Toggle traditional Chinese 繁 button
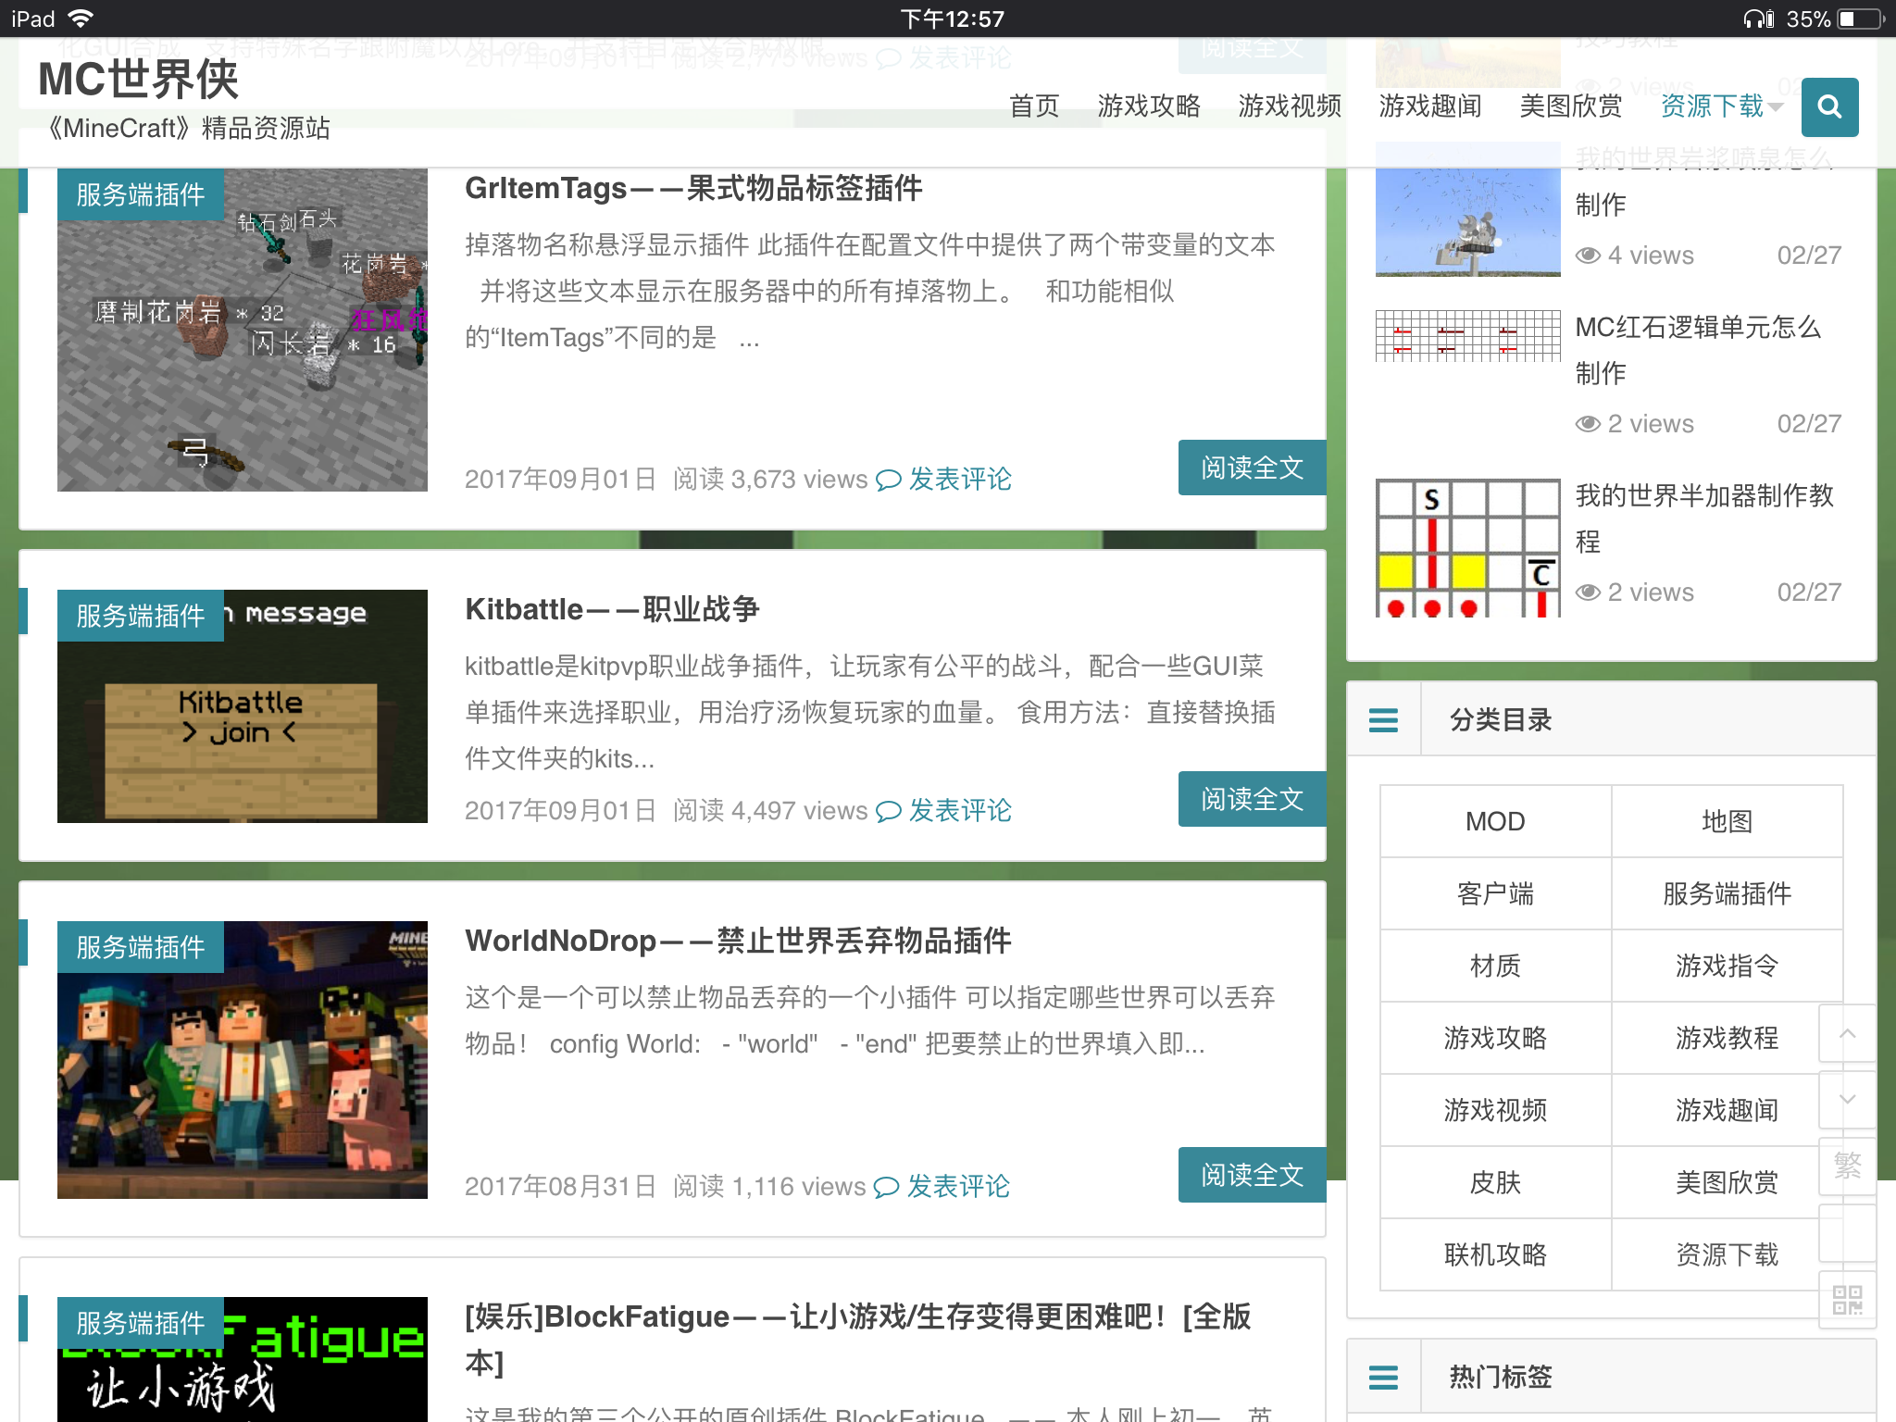The width and height of the screenshot is (1896, 1422). click(1847, 1165)
